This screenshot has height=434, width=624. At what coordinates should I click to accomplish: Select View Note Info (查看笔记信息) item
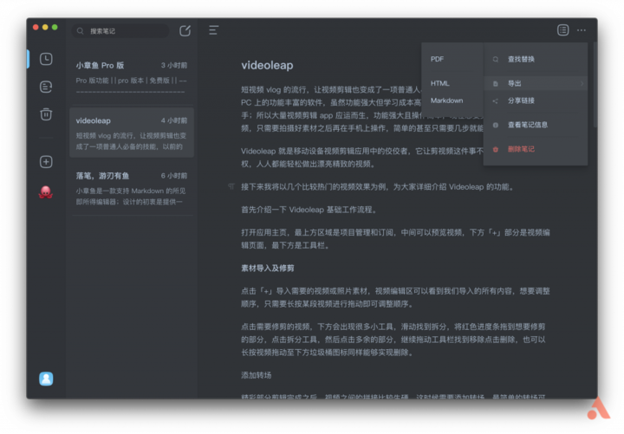(x=536, y=125)
